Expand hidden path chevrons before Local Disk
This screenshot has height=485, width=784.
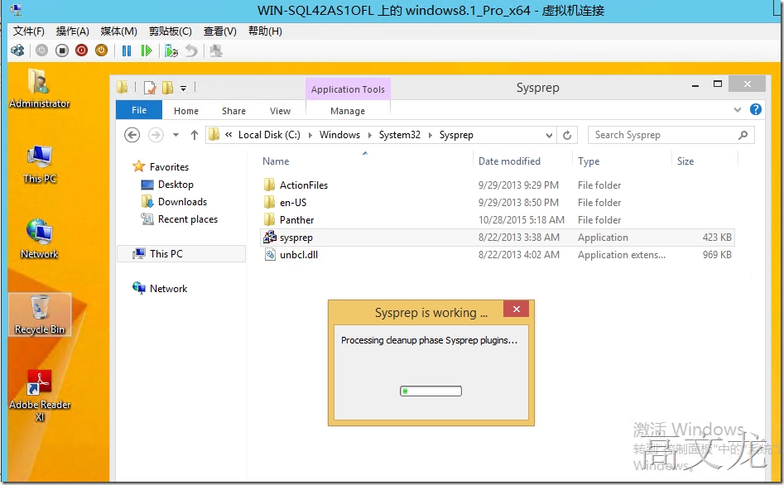228,135
